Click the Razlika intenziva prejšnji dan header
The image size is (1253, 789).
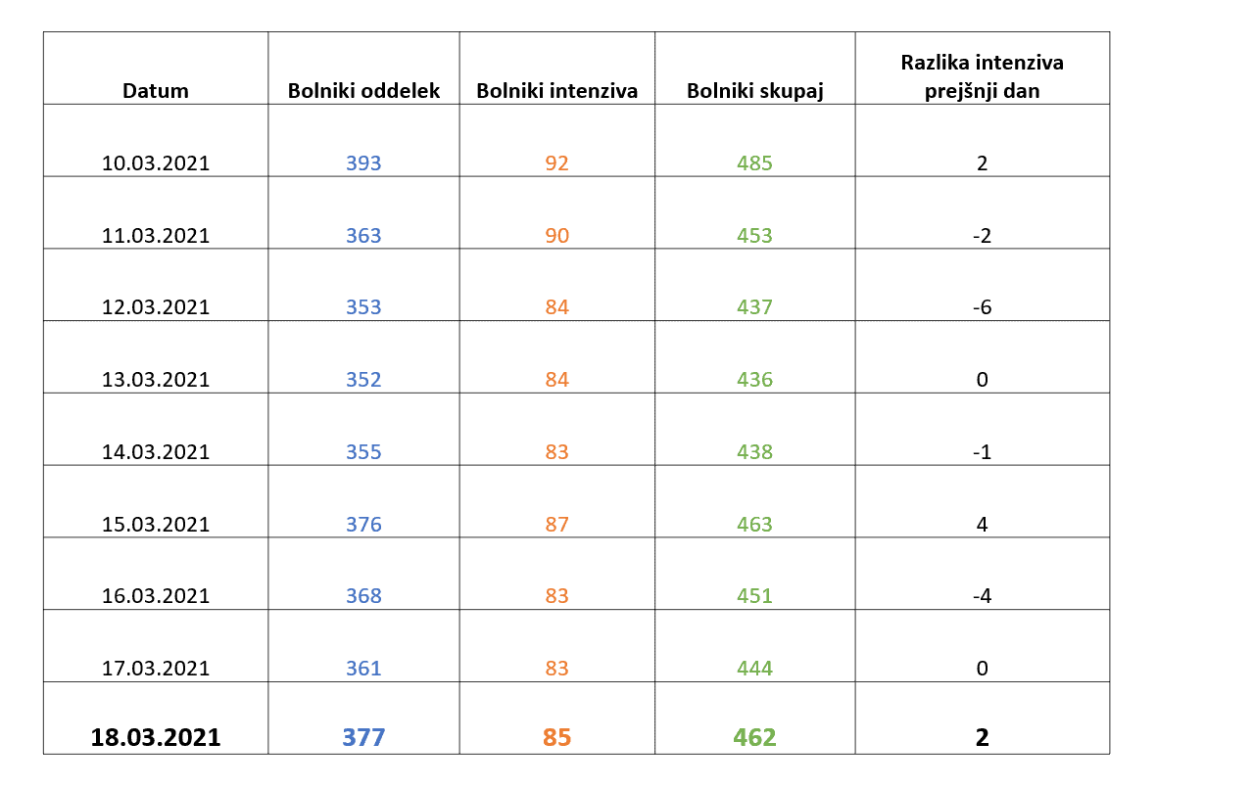tap(982, 76)
